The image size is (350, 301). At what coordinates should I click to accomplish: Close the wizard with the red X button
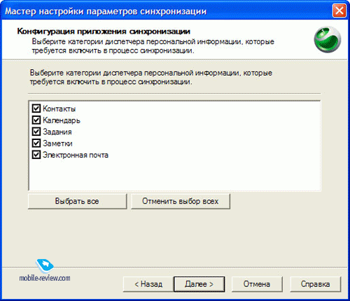point(339,11)
